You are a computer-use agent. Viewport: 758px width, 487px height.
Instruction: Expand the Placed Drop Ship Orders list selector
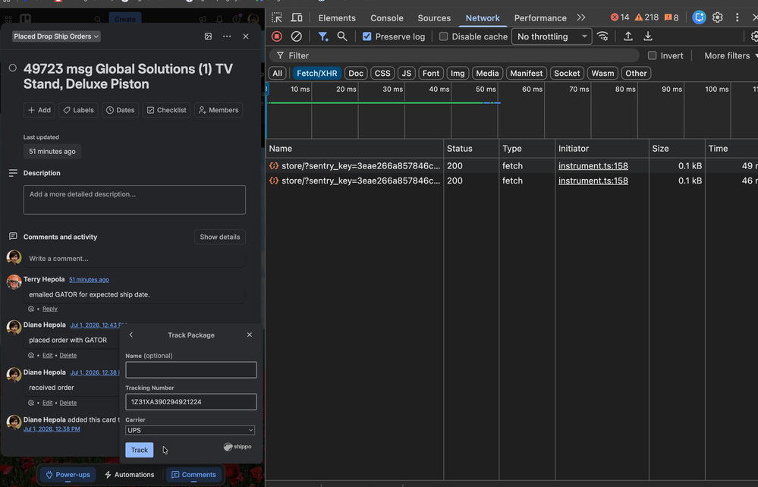coord(56,36)
